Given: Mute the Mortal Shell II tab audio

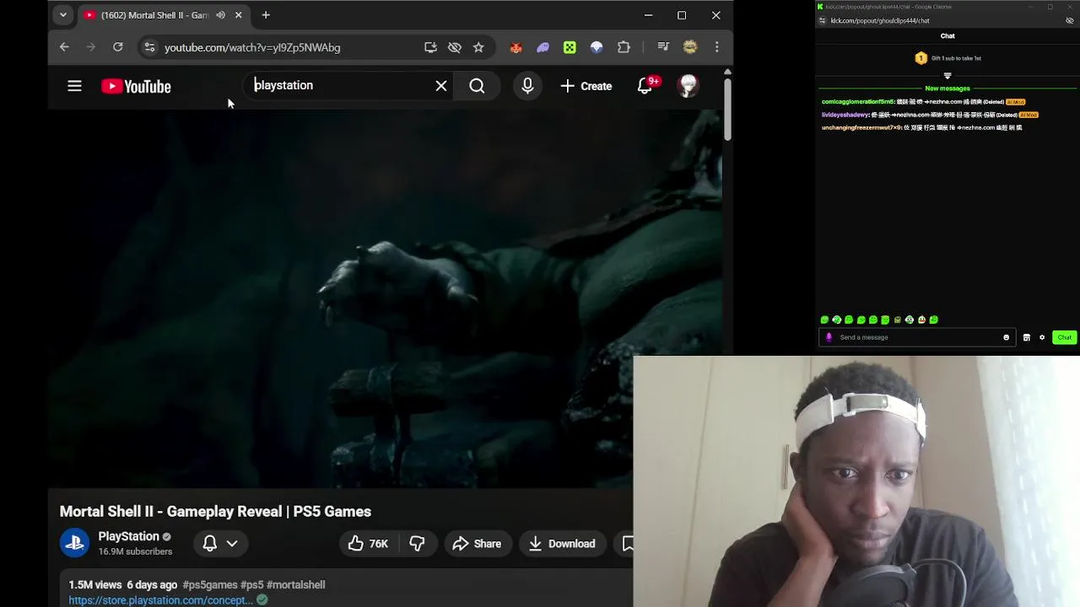Looking at the screenshot, I should pos(220,15).
